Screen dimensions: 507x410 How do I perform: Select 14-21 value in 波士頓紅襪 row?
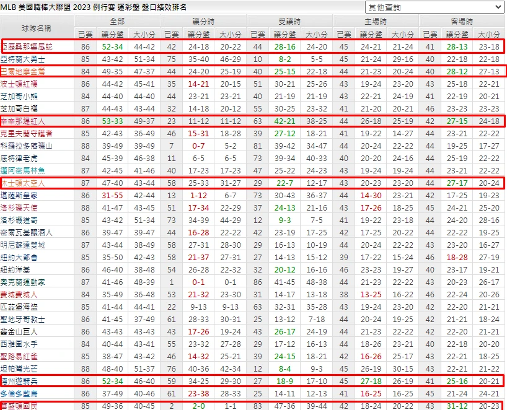pos(198,84)
